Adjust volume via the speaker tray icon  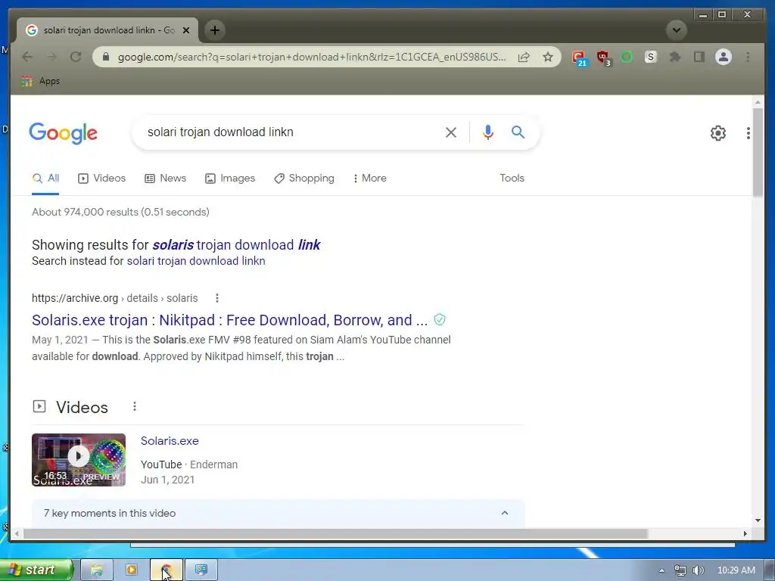coord(699,570)
